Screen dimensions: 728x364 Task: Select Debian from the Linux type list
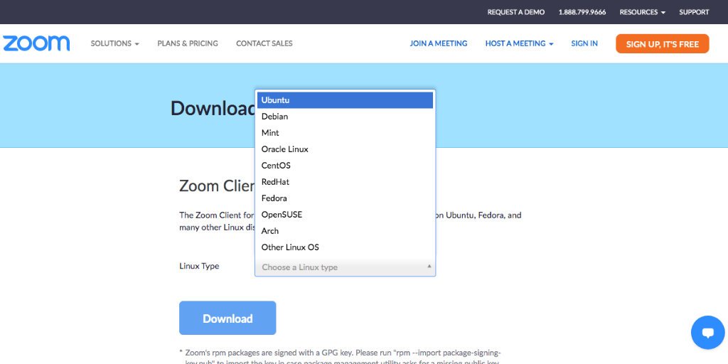345,117
